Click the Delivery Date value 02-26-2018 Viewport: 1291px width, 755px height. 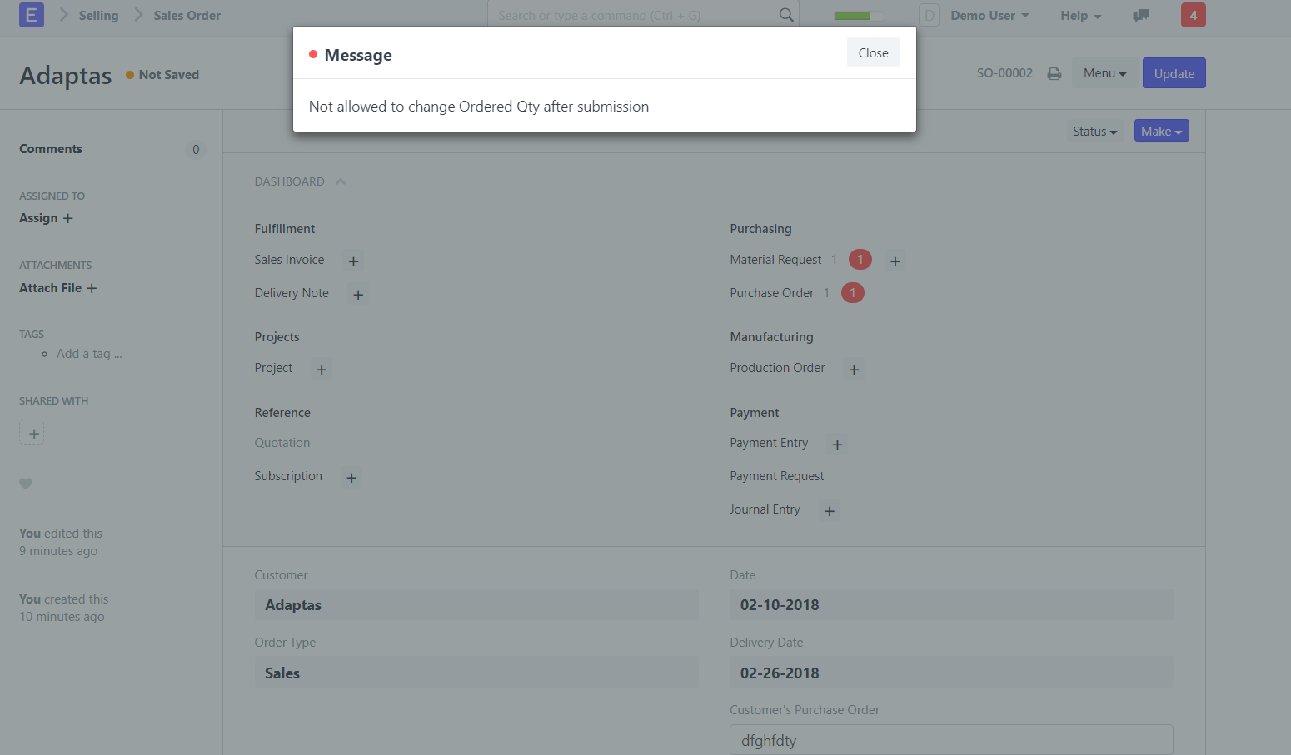951,673
